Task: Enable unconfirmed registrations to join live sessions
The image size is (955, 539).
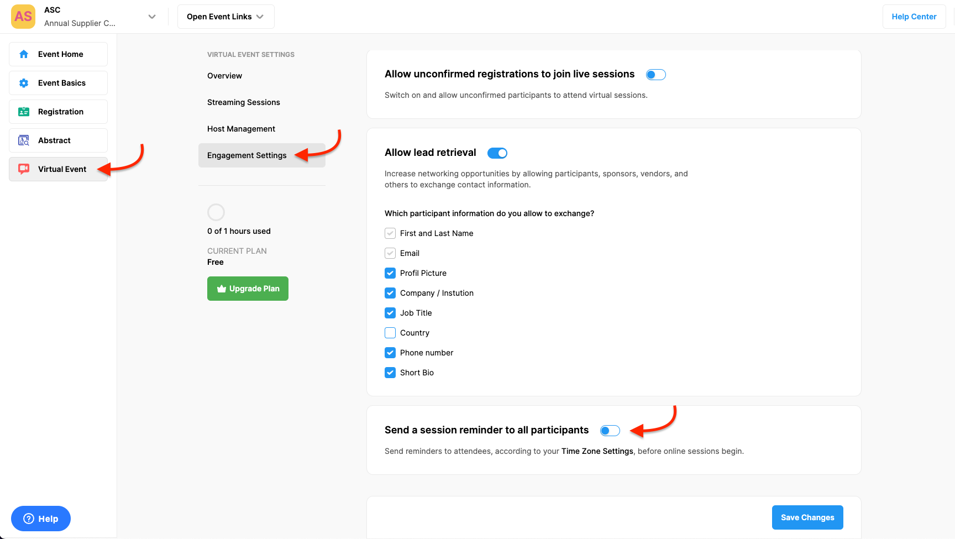Action: pyautogui.click(x=655, y=75)
